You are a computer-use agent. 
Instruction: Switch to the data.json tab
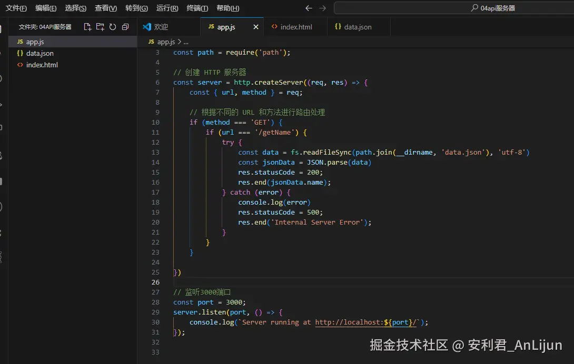(x=358, y=27)
